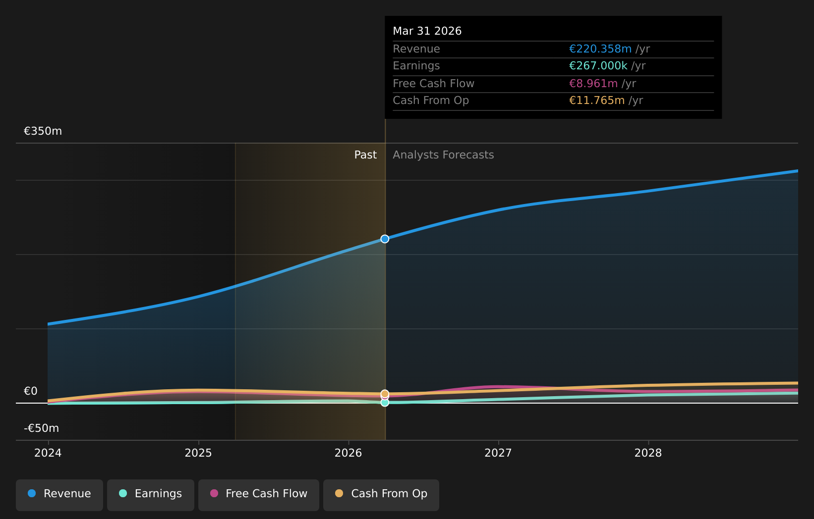Image resolution: width=814 pixels, height=519 pixels.
Task: Toggle Cash From Op legend button
Action: tap(381, 495)
